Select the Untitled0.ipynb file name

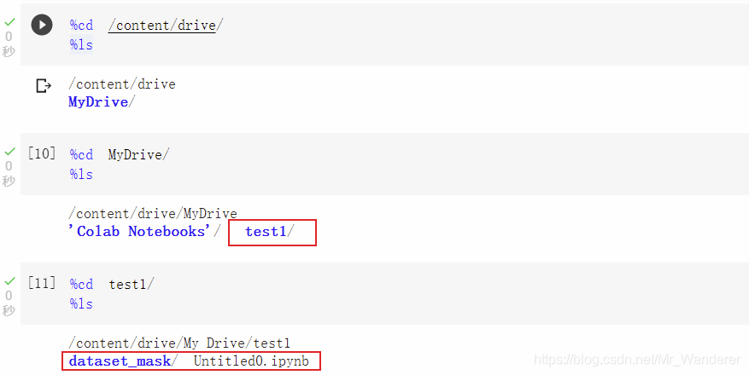pos(251,361)
